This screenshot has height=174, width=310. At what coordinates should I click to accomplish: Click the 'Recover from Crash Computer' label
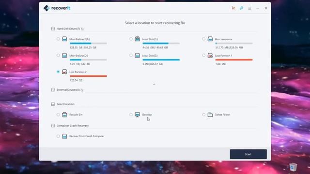coord(87,136)
